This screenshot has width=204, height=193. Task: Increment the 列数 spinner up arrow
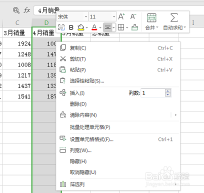pyautogui.click(x=168, y=91)
